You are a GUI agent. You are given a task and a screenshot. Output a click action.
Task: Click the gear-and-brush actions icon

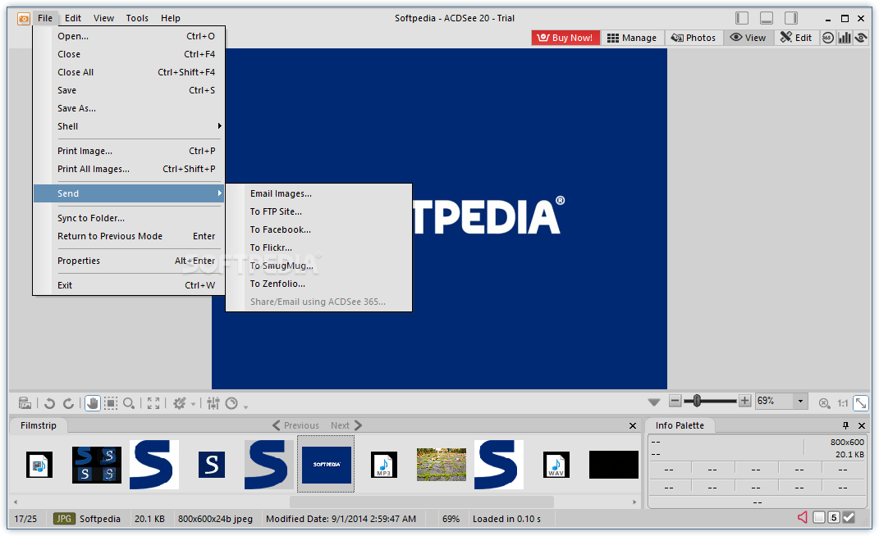(x=180, y=403)
